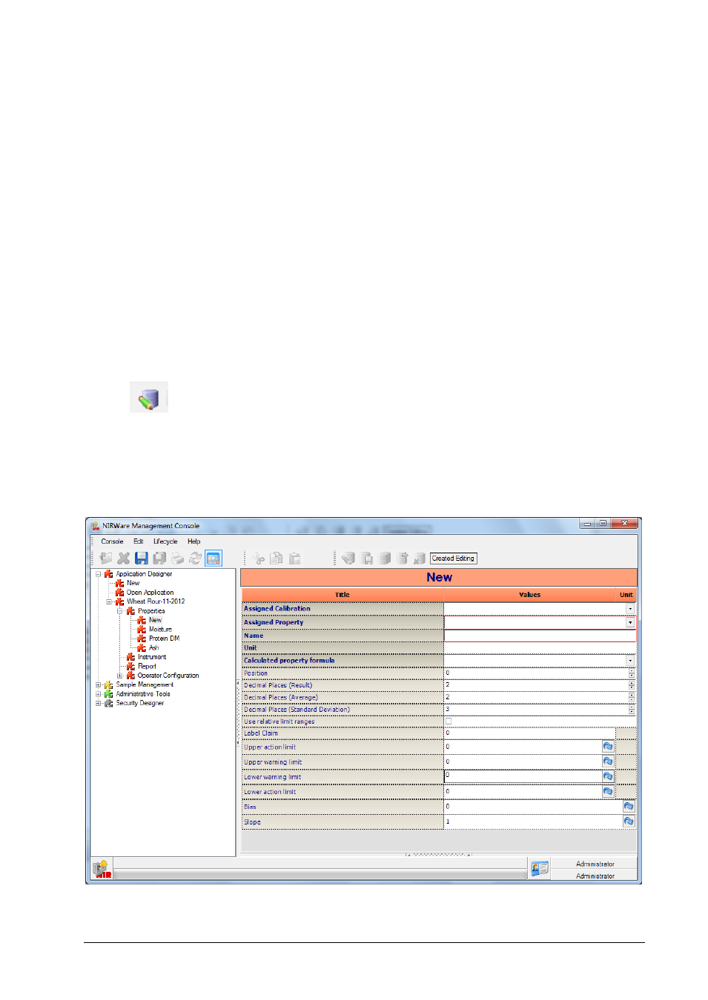Click reset icon for Lower action limit
Screen dimensions: 708x1000
click(x=608, y=791)
